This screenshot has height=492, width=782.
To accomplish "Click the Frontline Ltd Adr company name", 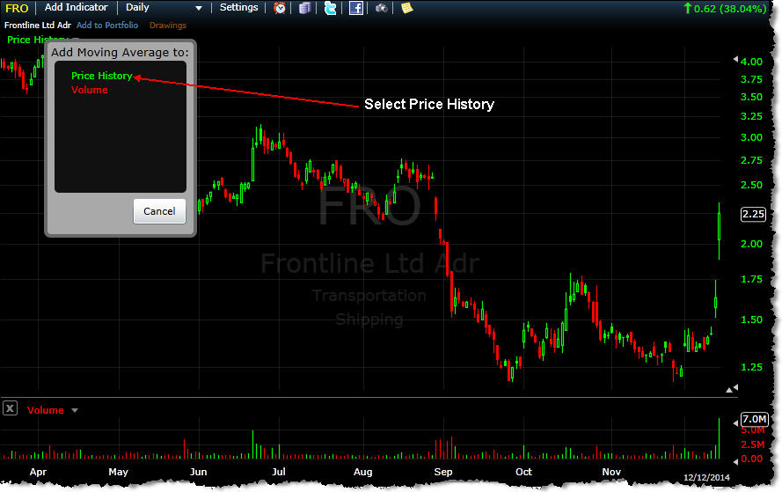I will (x=38, y=25).
